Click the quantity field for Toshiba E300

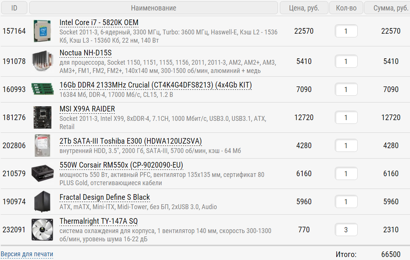pos(346,146)
